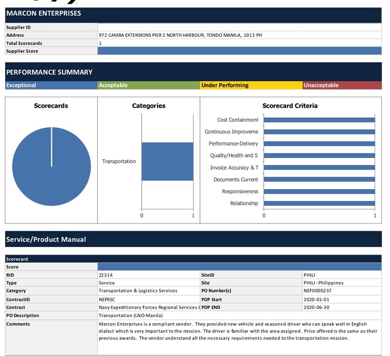
Task: Click the Scorecards chart title above the pie
Action: pos(51,106)
